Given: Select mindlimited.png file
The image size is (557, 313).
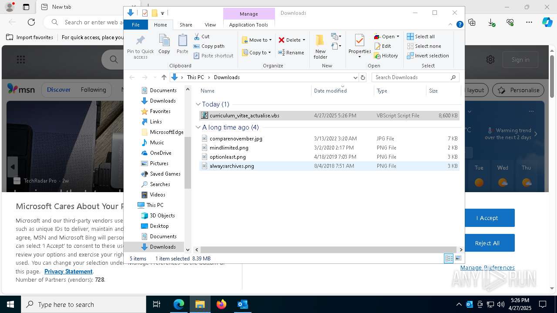Looking at the screenshot, I should (x=329, y=148).
